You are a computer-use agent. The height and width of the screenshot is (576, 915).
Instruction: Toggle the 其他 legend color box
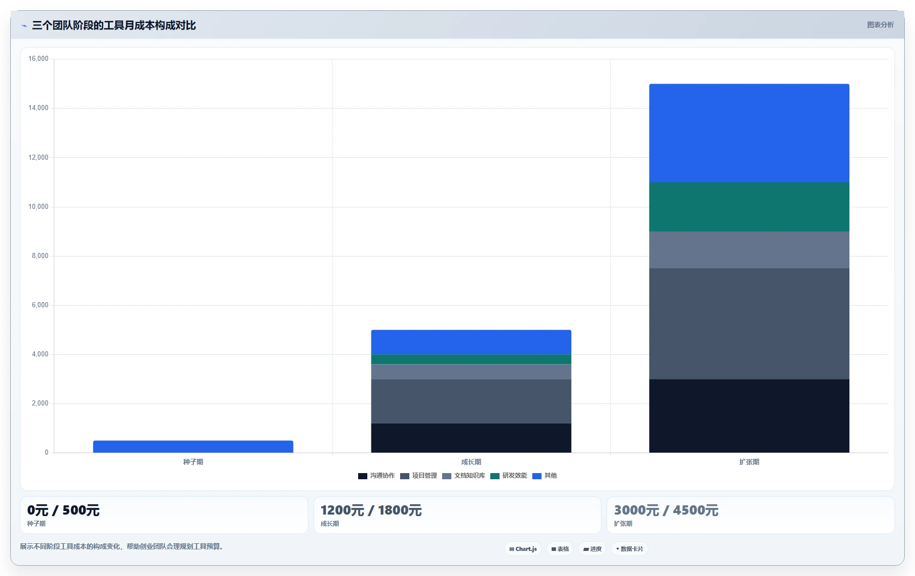coord(537,476)
